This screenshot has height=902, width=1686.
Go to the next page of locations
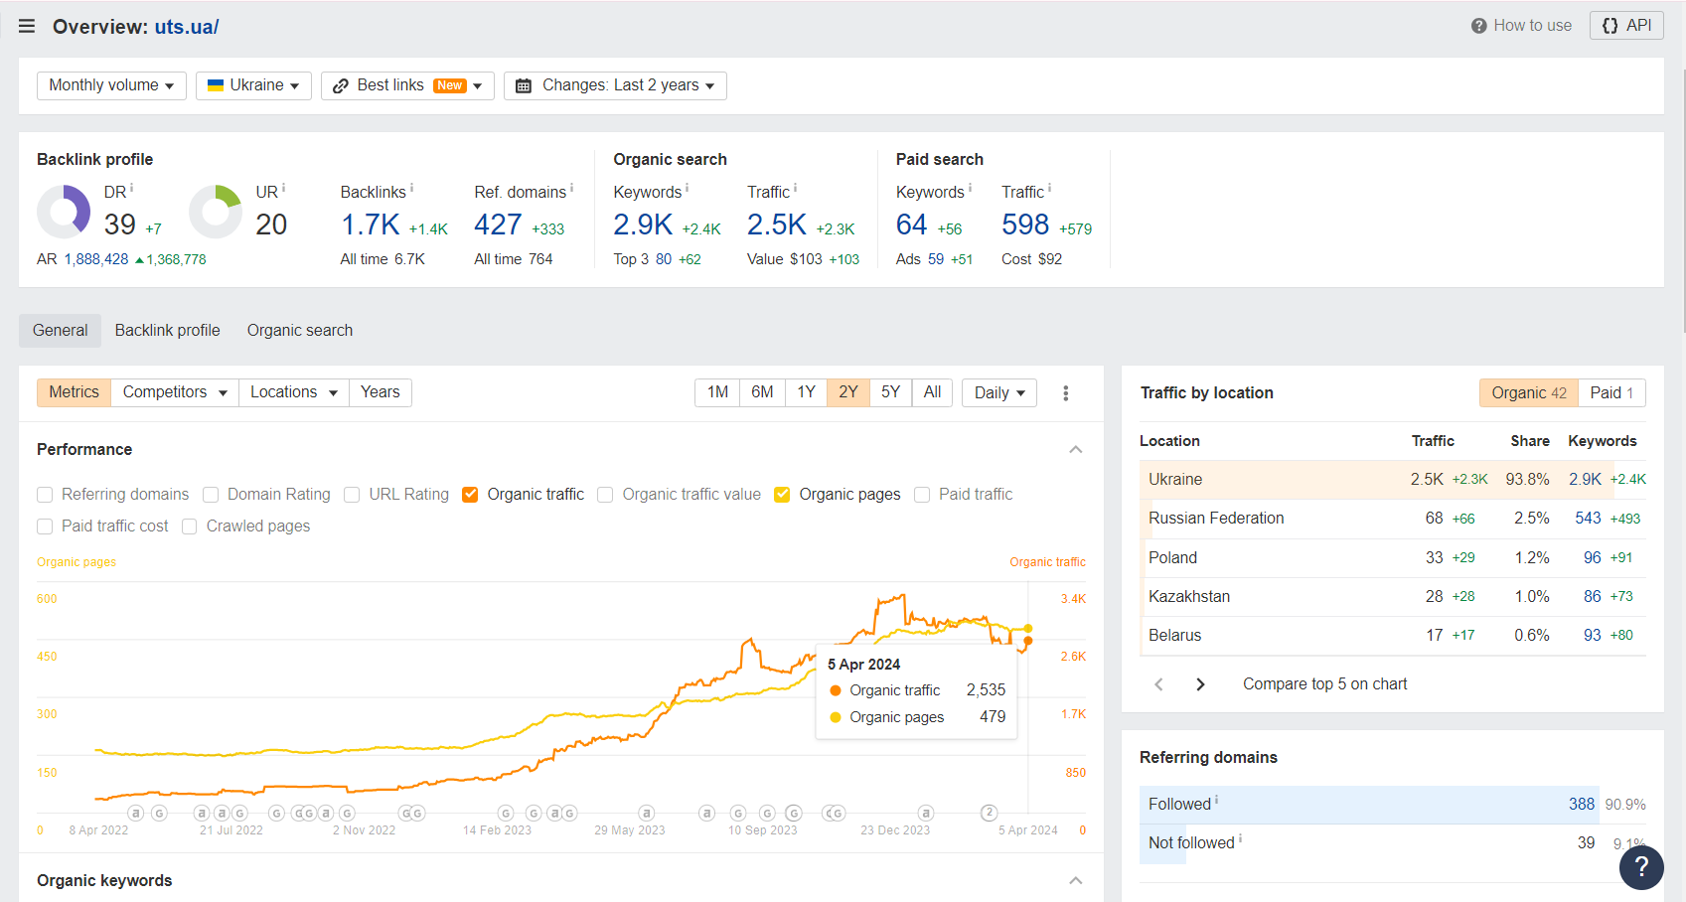(1200, 684)
